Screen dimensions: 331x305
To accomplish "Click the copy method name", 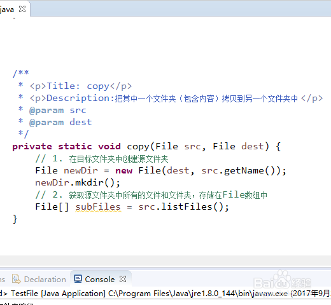I will click(x=138, y=147).
